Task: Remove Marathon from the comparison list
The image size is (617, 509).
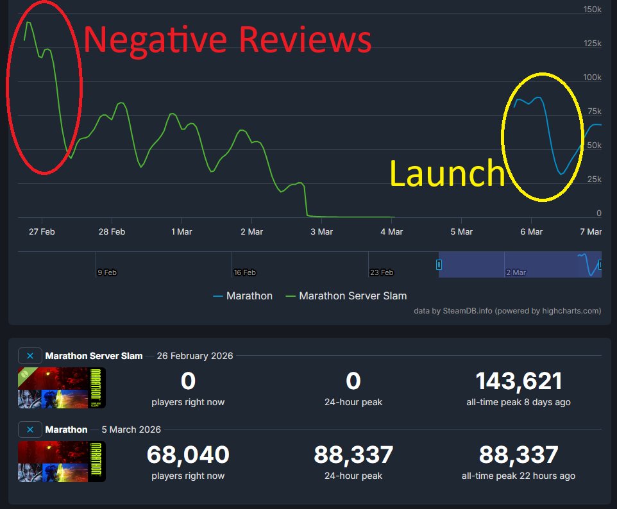Action: pyautogui.click(x=30, y=430)
